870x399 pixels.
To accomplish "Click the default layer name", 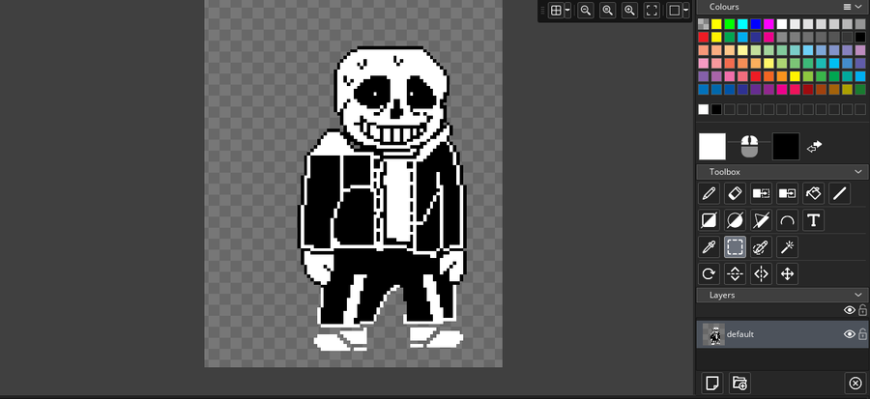I will [740, 334].
